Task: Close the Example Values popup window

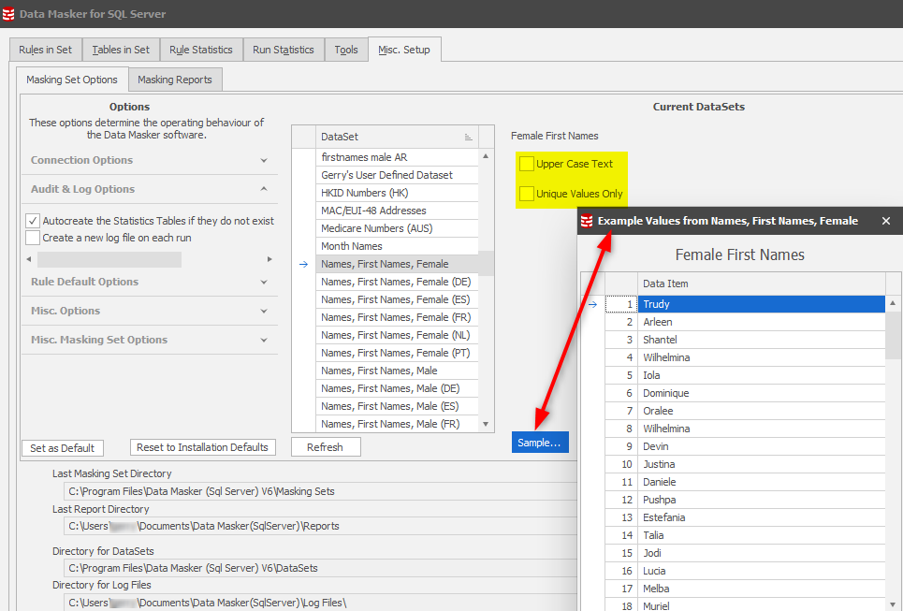Action: pyautogui.click(x=886, y=221)
